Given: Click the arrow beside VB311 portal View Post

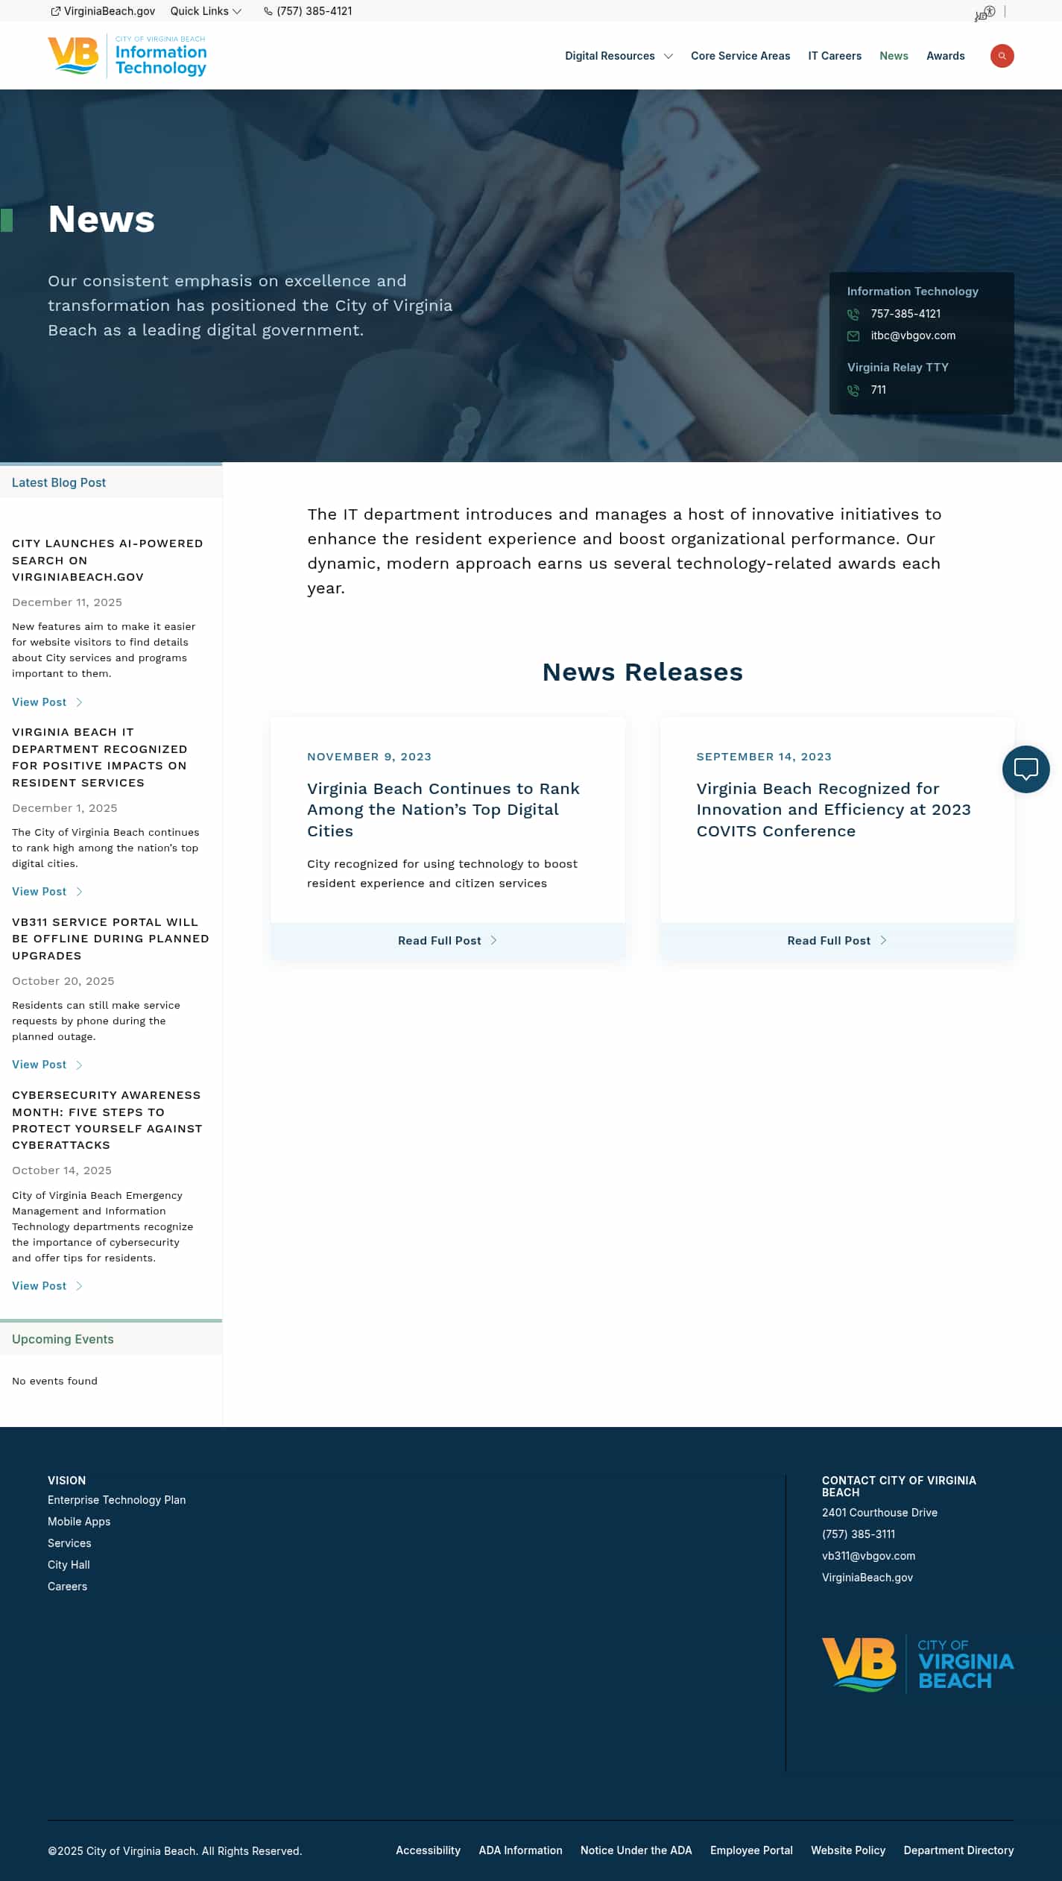Looking at the screenshot, I should click(79, 1065).
